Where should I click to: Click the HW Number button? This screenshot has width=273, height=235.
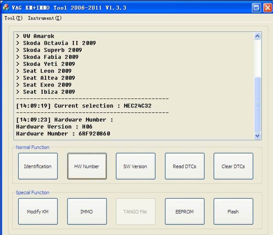(87, 166)
